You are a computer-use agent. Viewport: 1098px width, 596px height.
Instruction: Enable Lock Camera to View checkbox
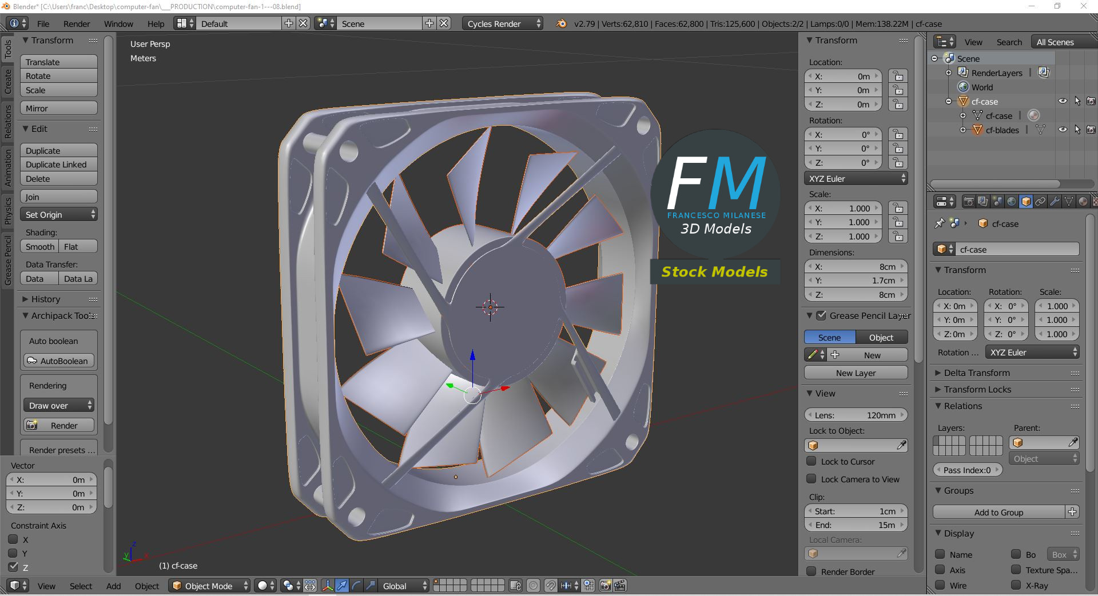point(811,479)
